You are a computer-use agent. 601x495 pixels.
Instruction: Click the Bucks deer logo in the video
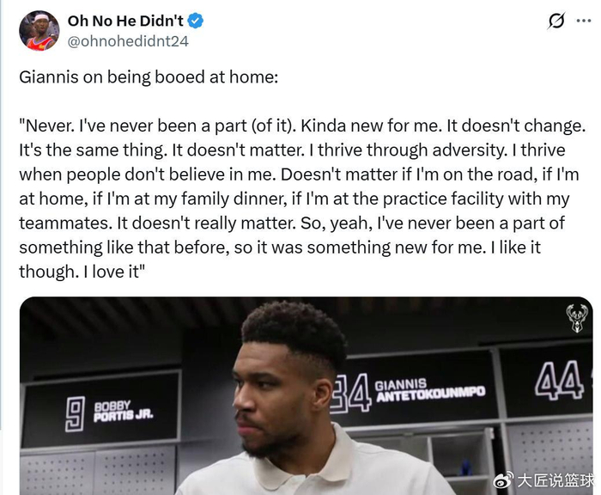tap(576, 319)
